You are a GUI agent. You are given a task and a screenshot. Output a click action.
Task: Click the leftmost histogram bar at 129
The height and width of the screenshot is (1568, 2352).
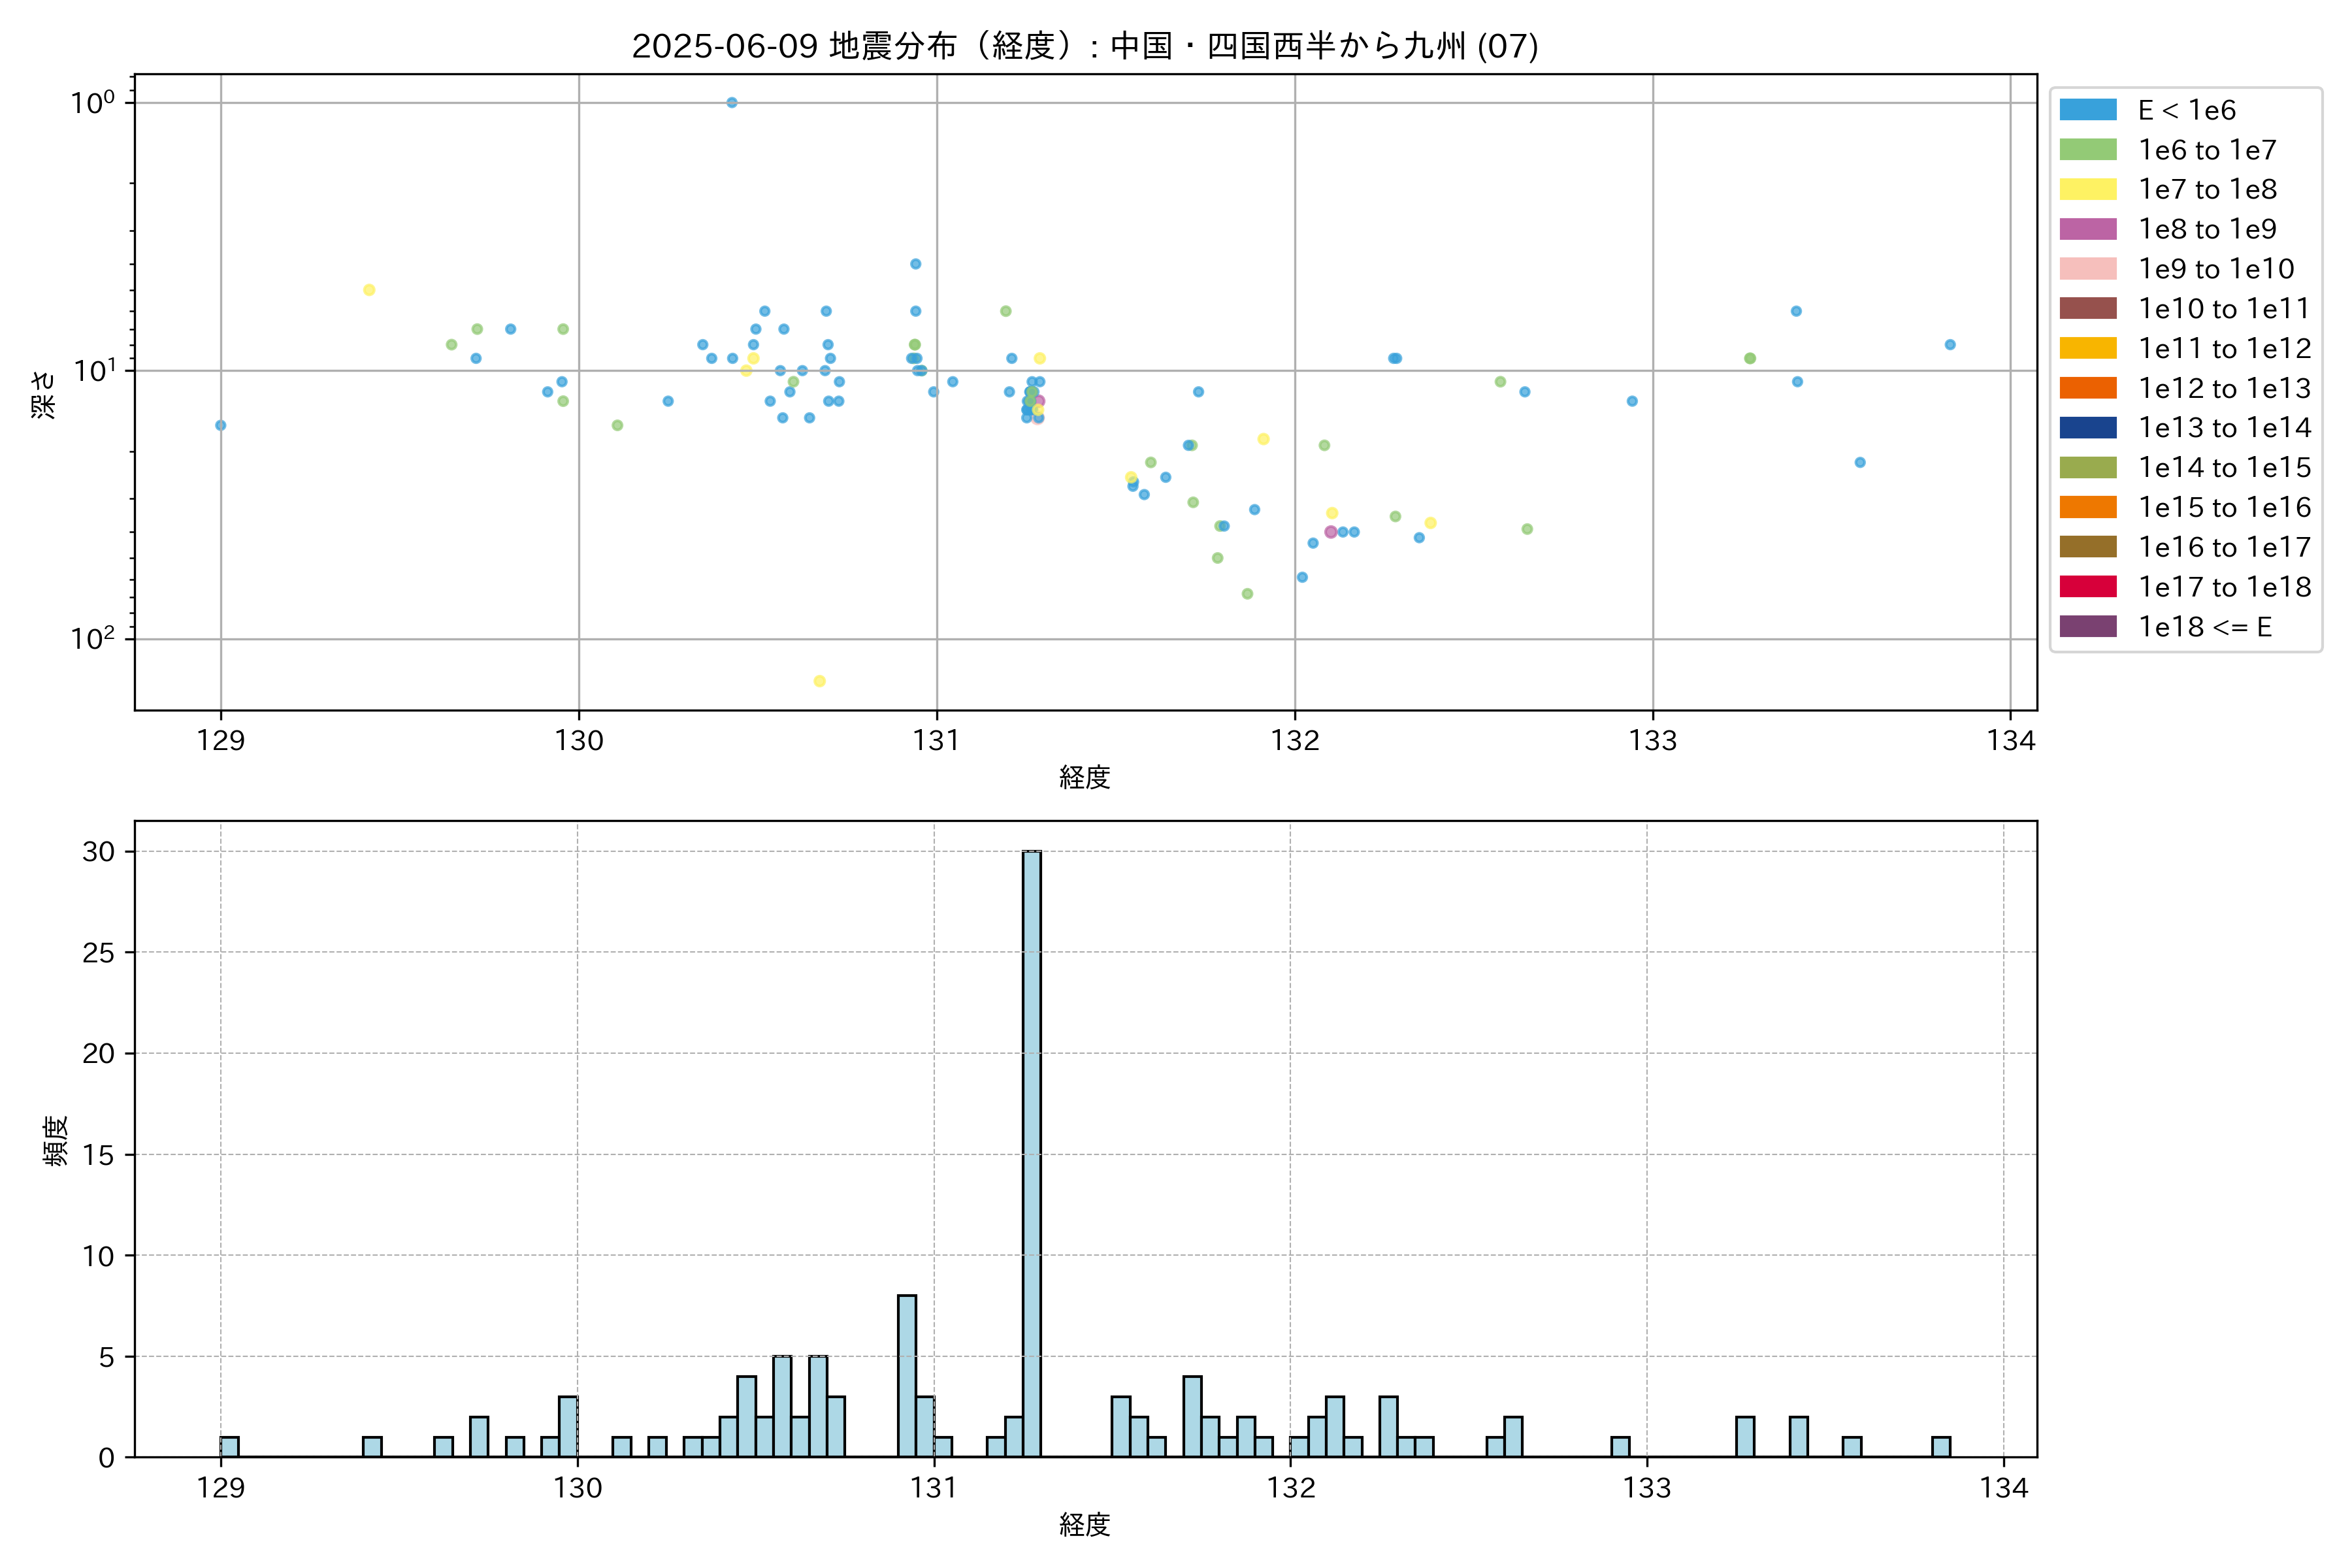229,1446
